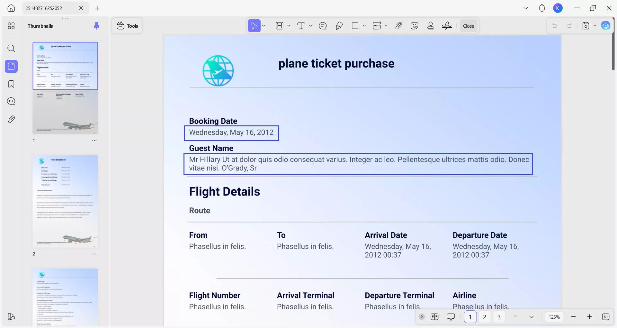Select the stamp tool icon
Image resolution: width=617 pixels, height=328 pixels.
click(431, 26)
